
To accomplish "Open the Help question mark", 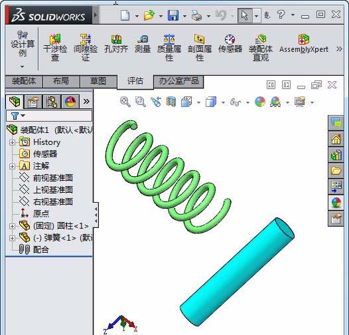I will [x=281, y=15].
